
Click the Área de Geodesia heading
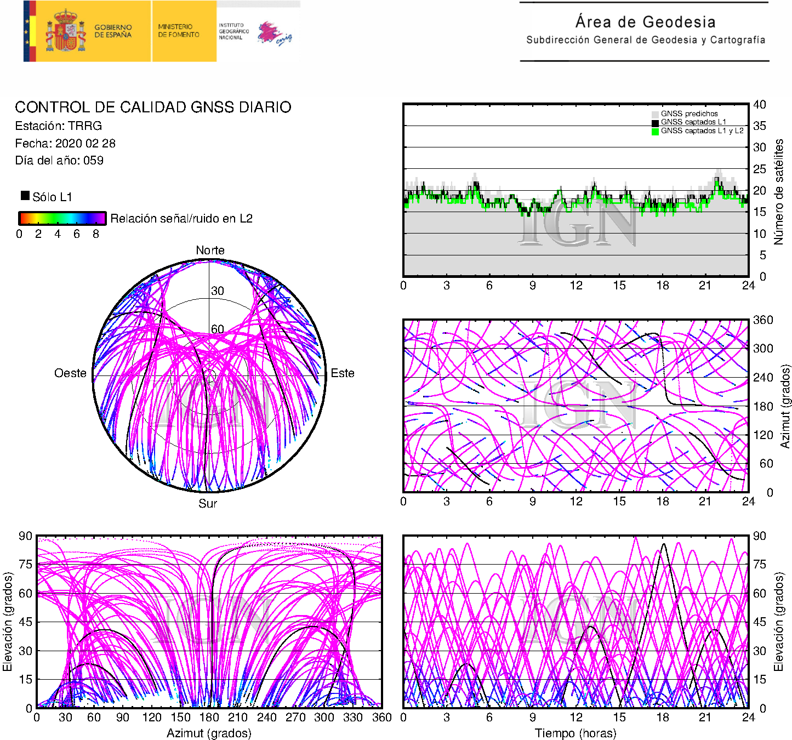coord(645,22)
